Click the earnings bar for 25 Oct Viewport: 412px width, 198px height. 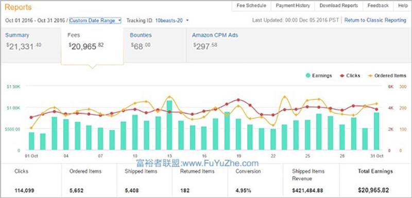(x=307, y=135)
